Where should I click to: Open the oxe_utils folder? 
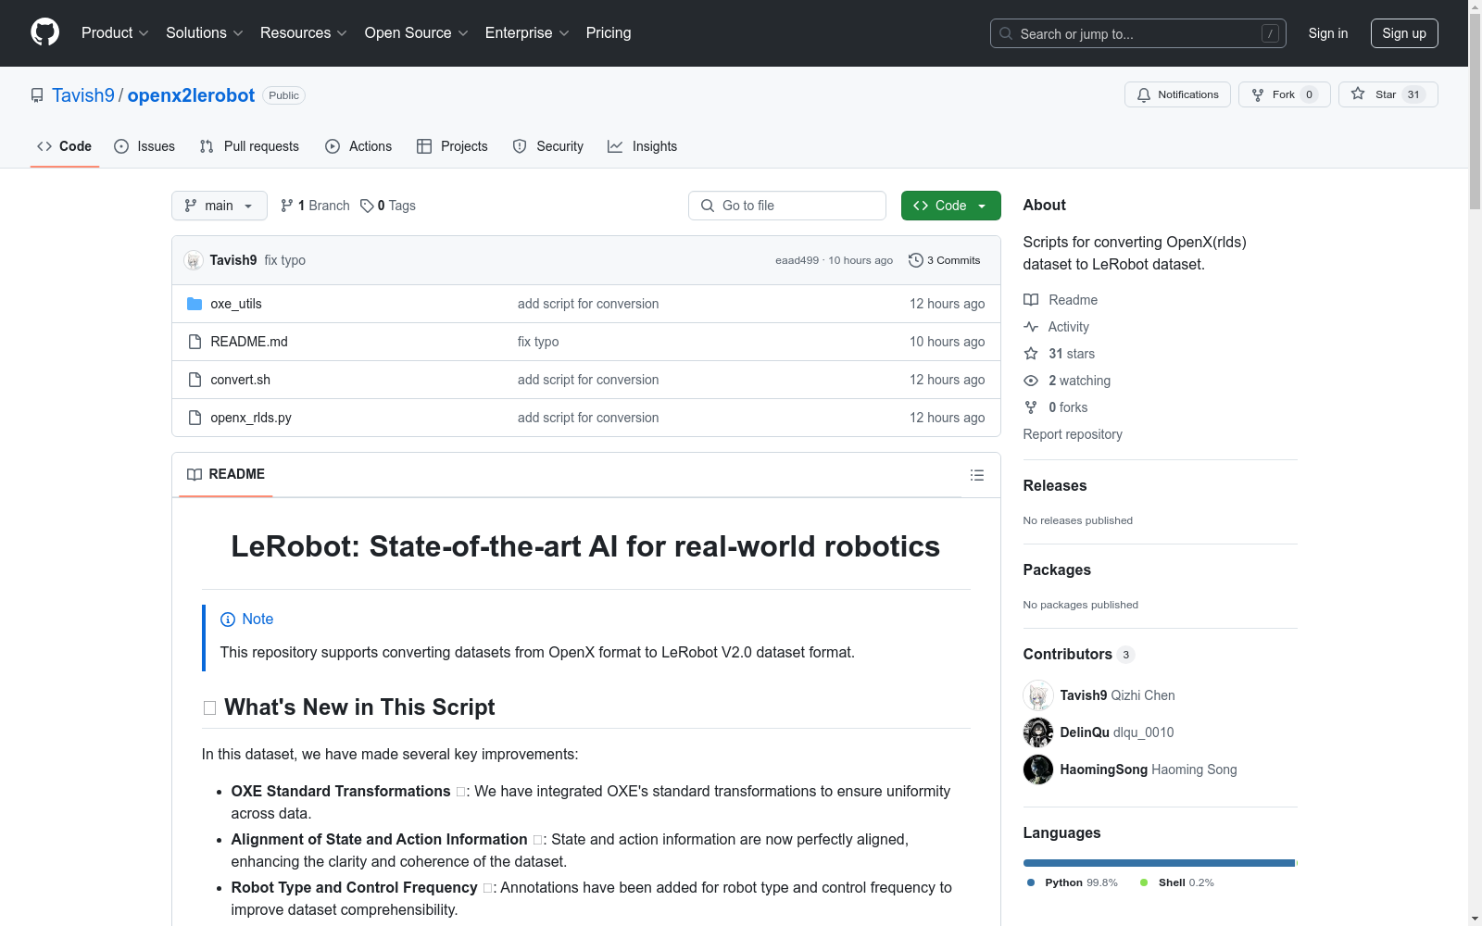pos(236,304)
